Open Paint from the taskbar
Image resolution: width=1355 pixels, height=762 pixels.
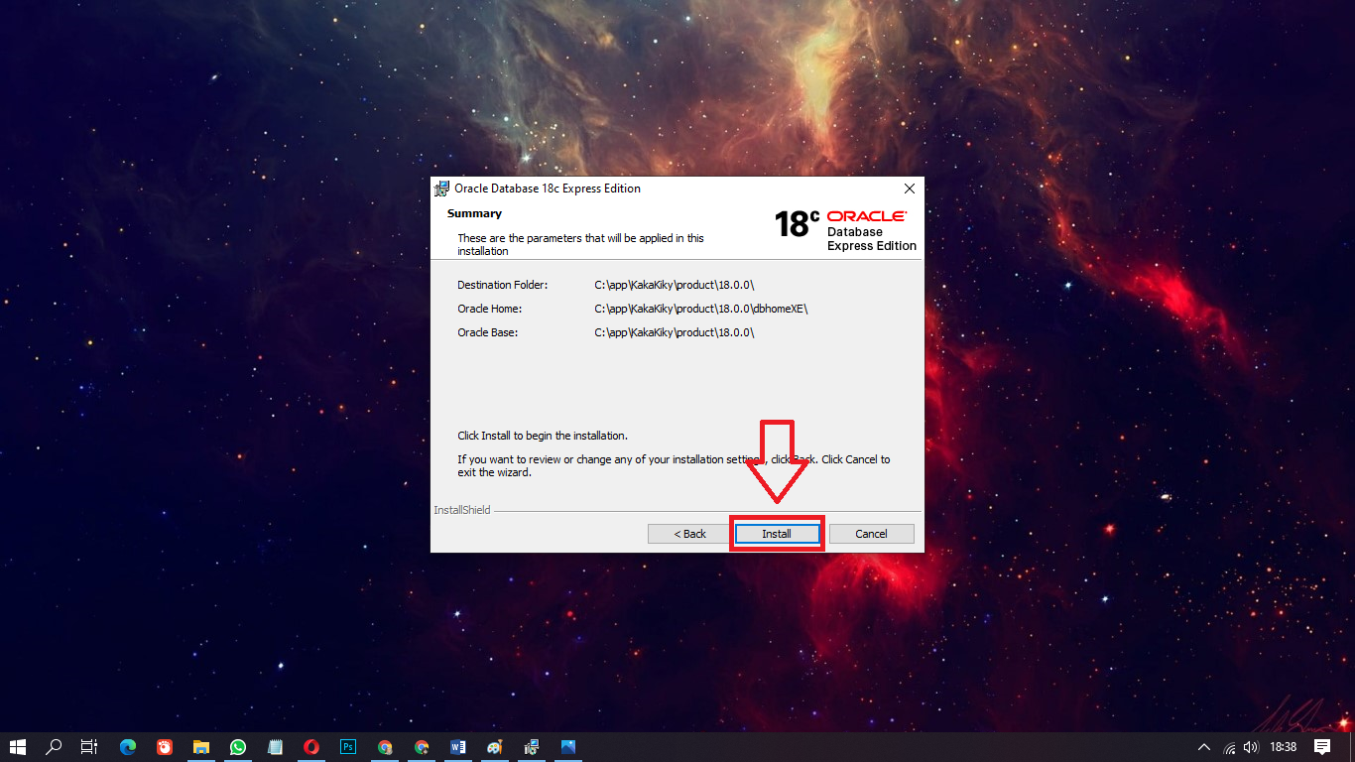click(x=495, y=747)
